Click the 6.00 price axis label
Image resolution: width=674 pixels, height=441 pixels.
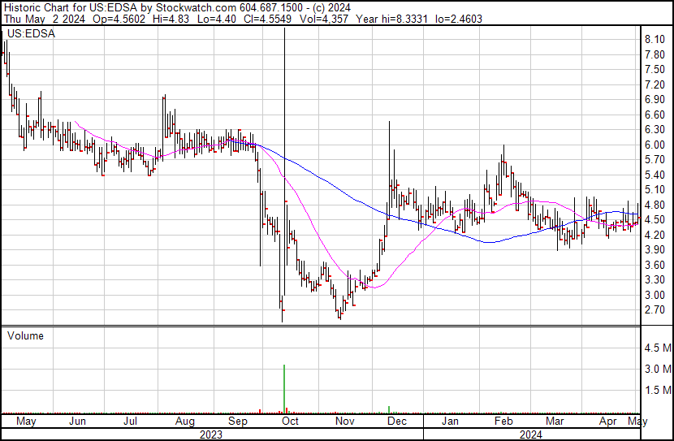[x=655, y=145]
